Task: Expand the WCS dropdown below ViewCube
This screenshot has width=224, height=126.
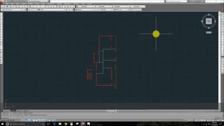Action: pos(209,33)
